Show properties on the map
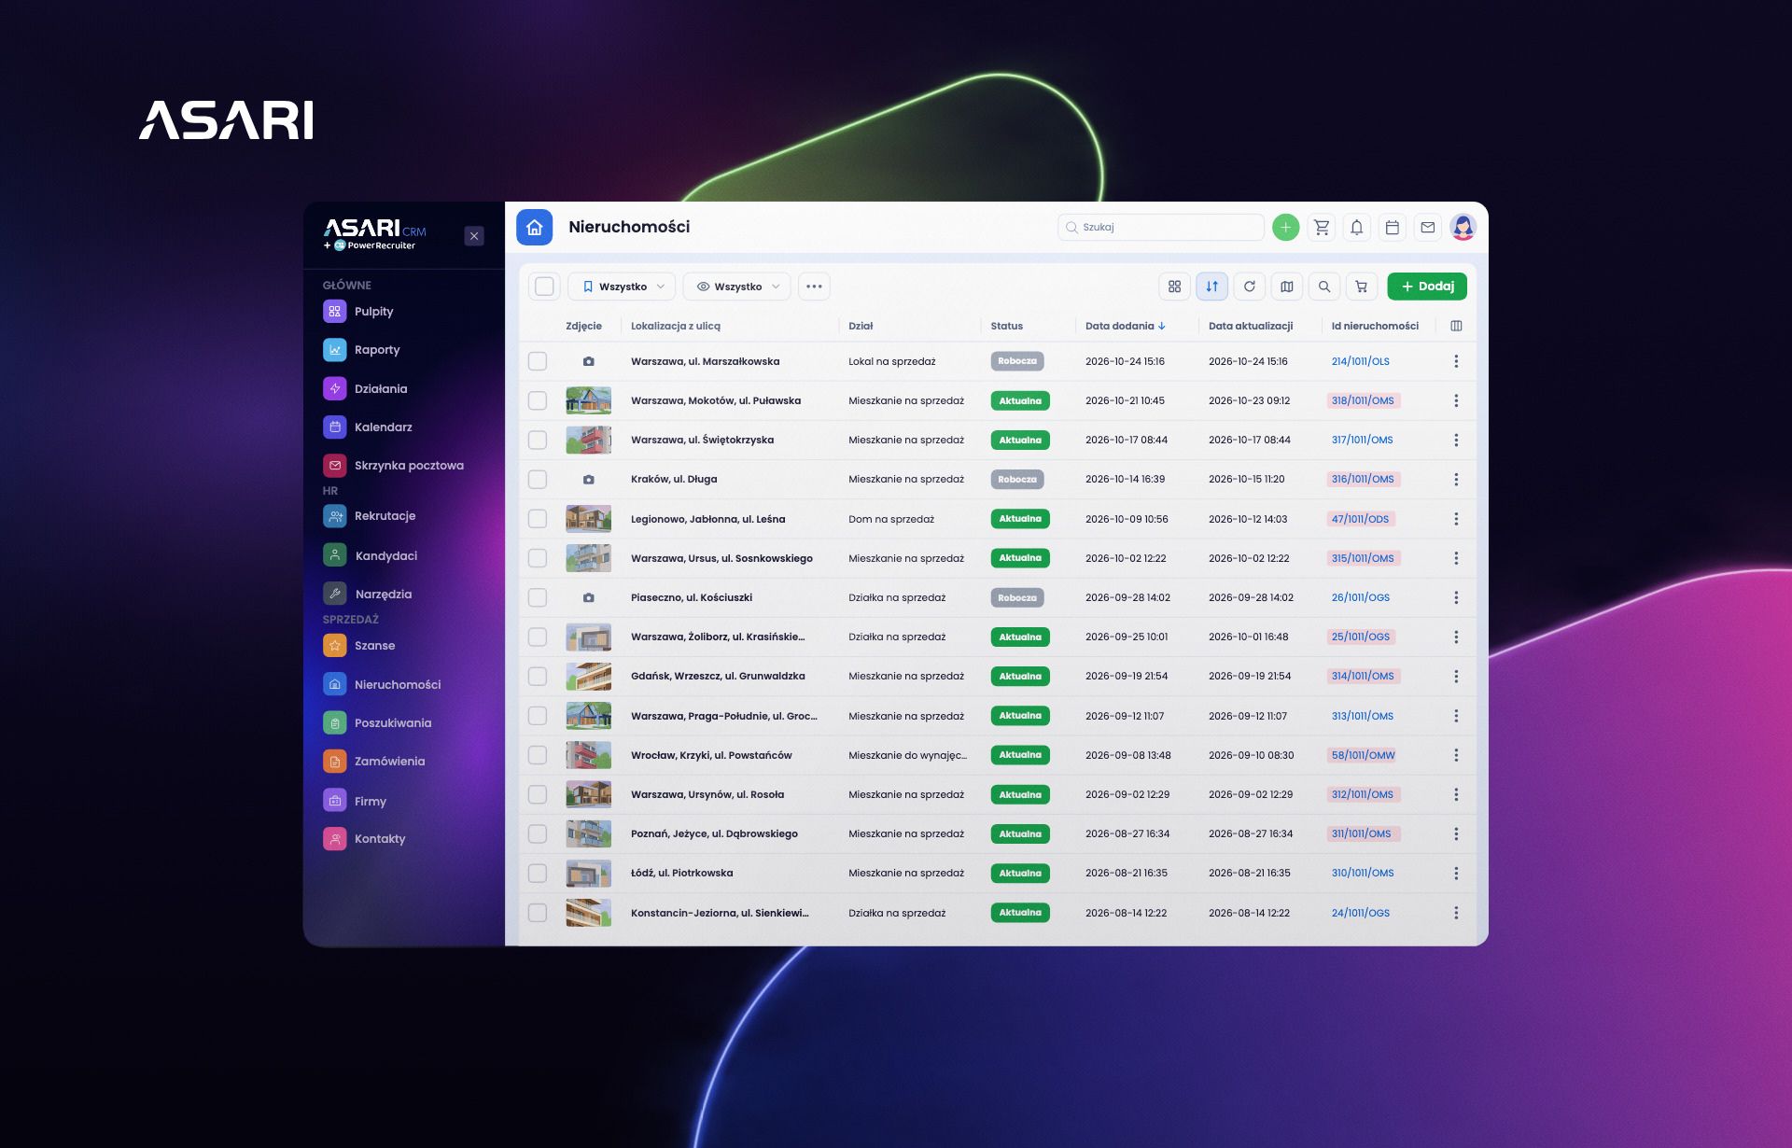Viewport: 1792px width, 1148px height. pos(1286,287)
